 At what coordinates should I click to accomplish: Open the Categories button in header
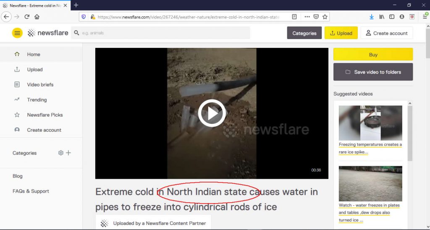(304, 33)
